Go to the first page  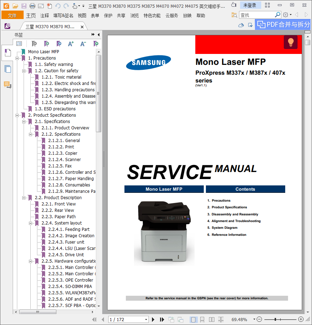click(94, 319)
